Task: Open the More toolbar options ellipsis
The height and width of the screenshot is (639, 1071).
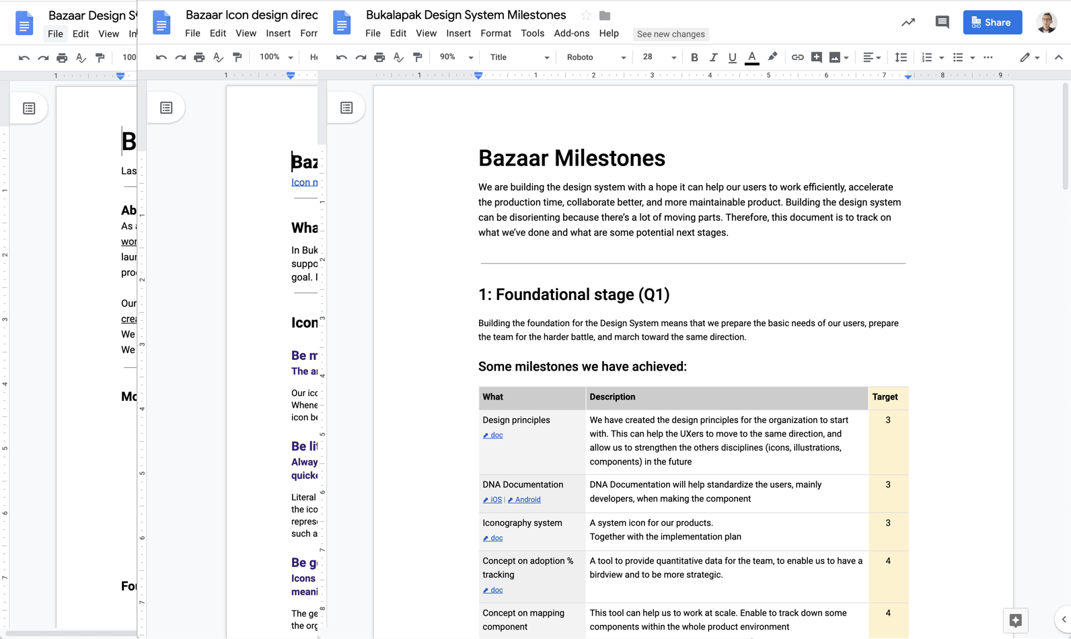Action: pos(988,57)
